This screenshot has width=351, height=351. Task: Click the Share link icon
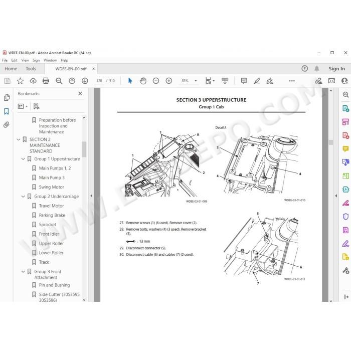[318, 81]
